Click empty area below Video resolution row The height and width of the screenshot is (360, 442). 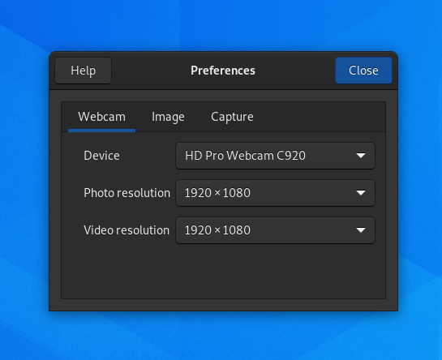point(223,271)
